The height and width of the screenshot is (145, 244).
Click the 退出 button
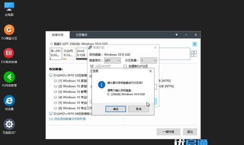190,132
